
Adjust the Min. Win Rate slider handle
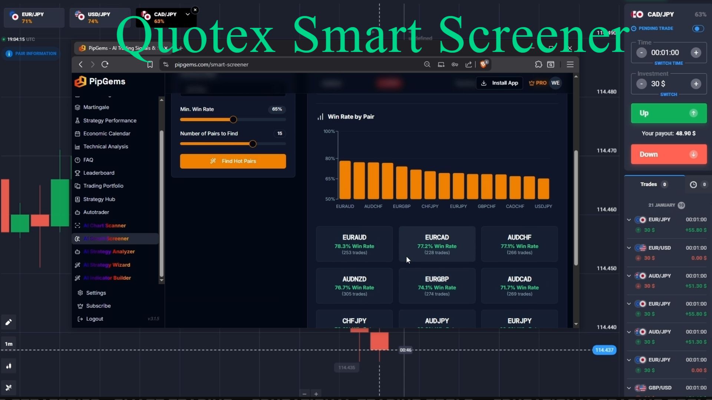point(233,120)
